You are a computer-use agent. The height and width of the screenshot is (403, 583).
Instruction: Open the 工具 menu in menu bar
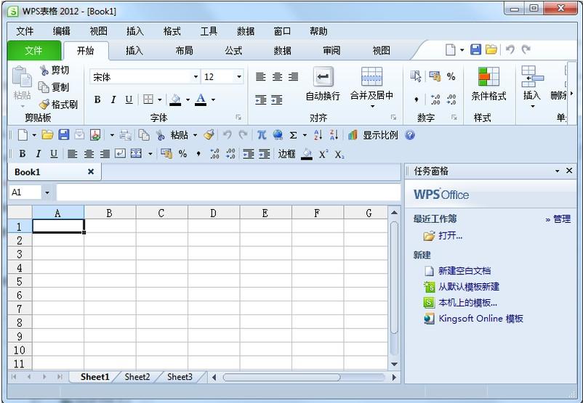point(209,31)
